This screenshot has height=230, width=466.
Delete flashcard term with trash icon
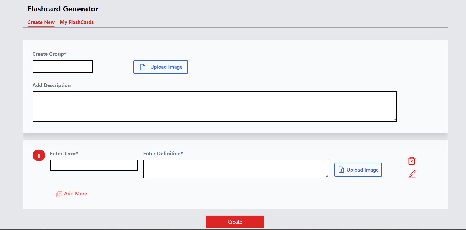[412, 161]
